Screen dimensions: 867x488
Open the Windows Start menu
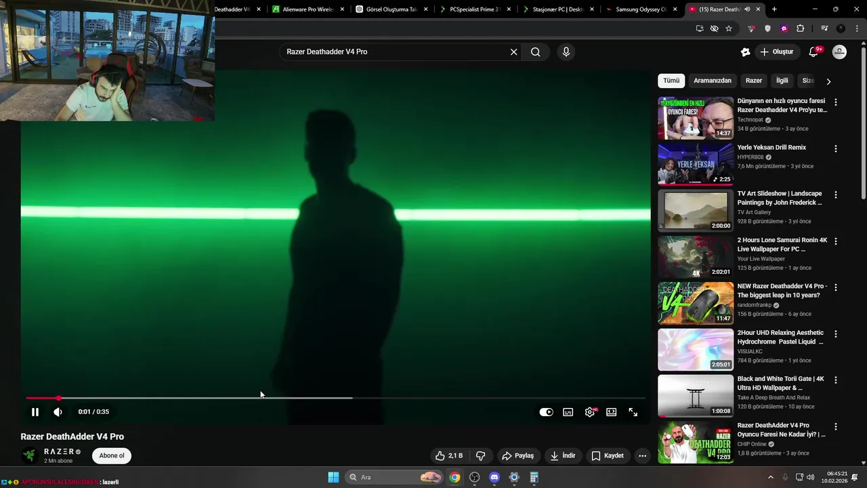[333, 477]
